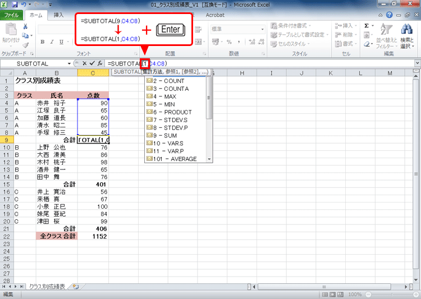Open the Delete cells (削除) dropdown
421x299 pixels.
point(346,35)
